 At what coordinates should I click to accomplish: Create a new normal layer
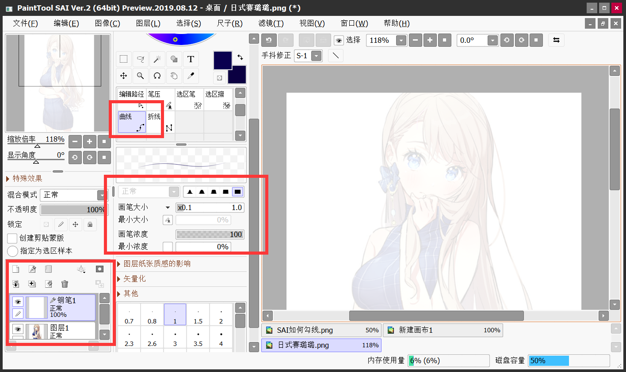[x=16, y=269]
